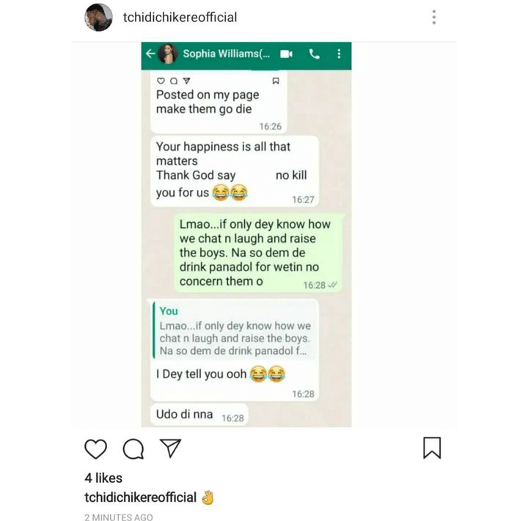View the 4 likes list
The image size is (528, 521).
103,478
